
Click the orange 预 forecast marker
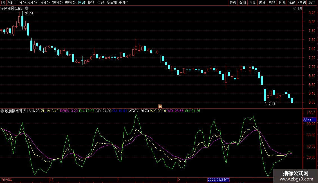pyautogui.click(x=160, y=106)
